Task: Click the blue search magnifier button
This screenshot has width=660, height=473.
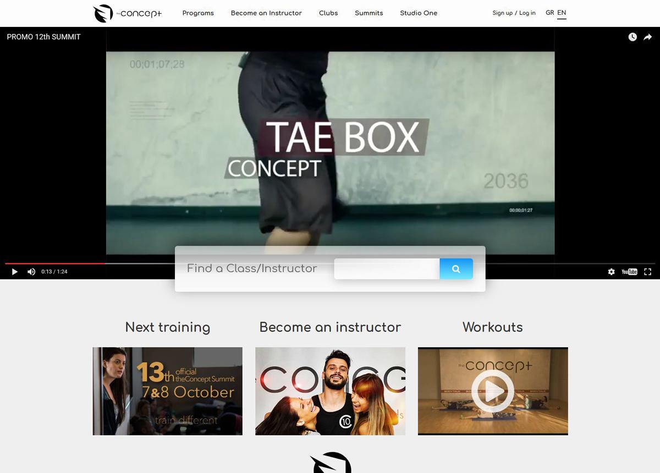Action: coord(456,269)
